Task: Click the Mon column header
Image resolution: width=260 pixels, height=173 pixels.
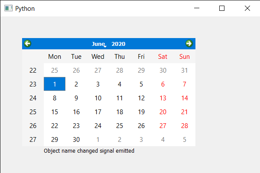Action: pos(55,56)
